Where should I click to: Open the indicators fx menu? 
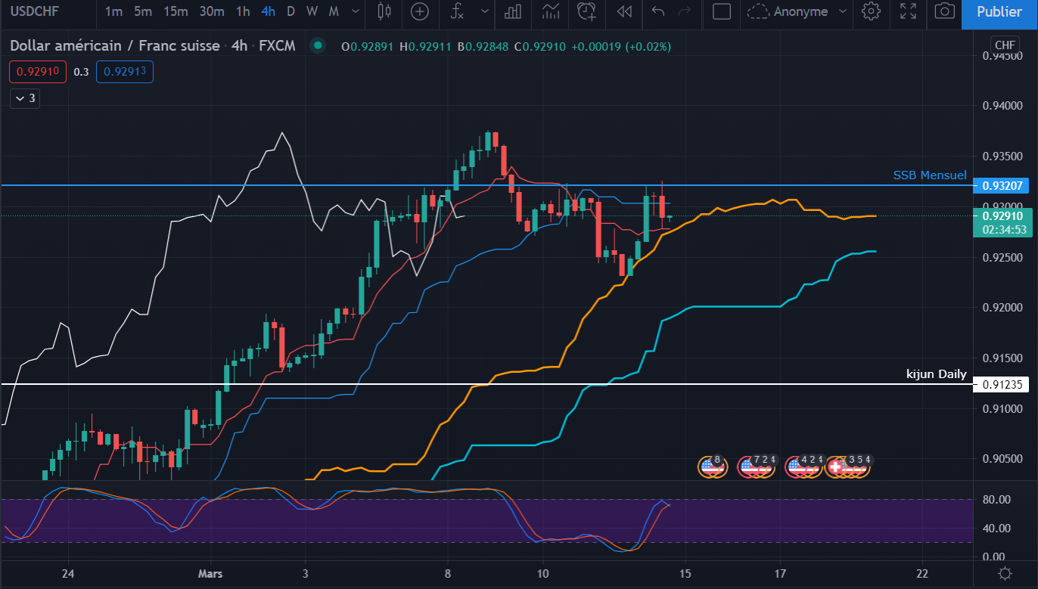coord(456,11)
